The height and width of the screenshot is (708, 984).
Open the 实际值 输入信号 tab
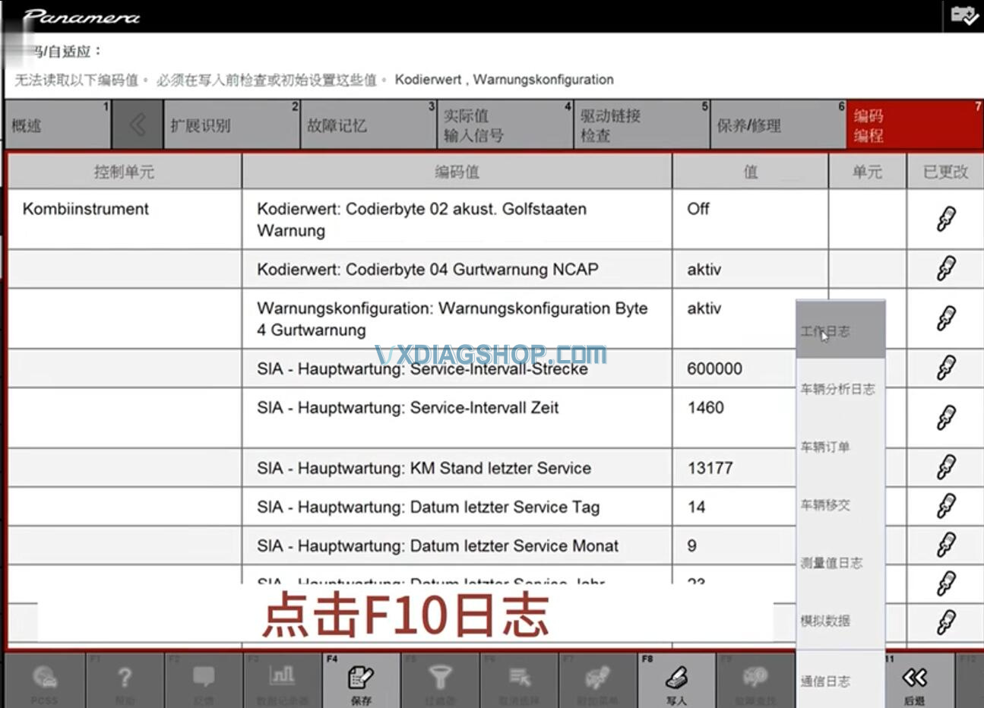click(x=505, y=125)
